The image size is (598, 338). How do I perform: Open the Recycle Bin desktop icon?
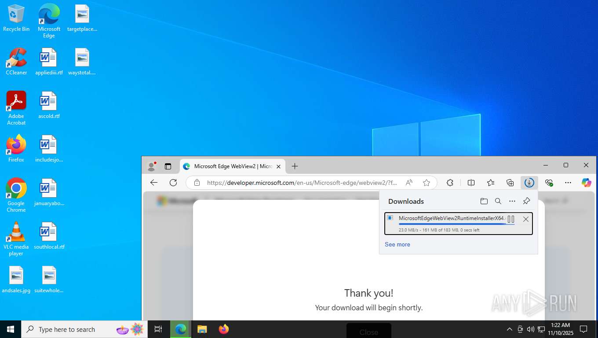pyautogui.click(x=16, y=18)
